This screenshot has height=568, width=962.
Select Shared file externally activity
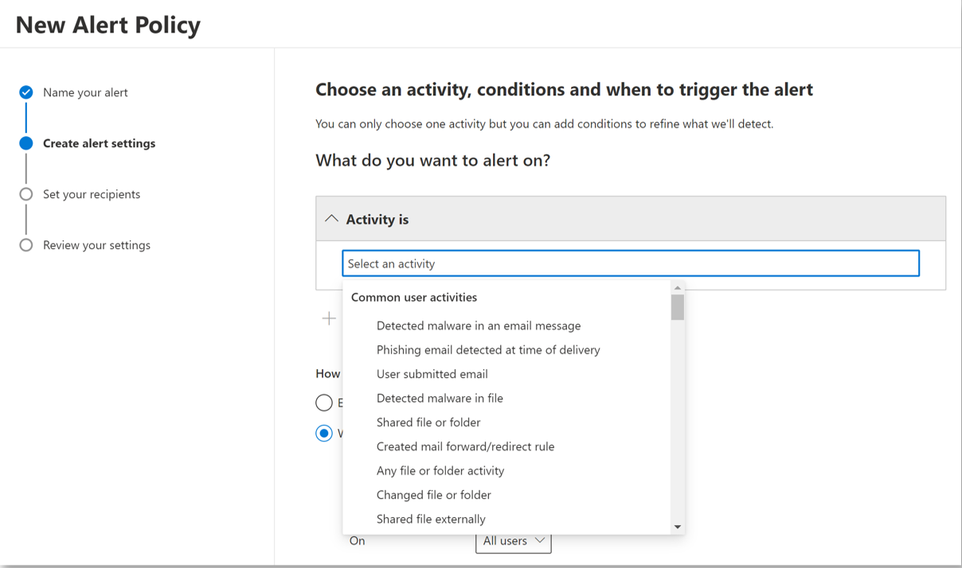[x=431, y=519]
